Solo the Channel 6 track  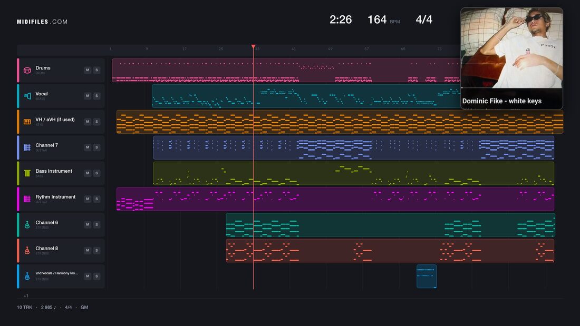click(x=96, y=224)
